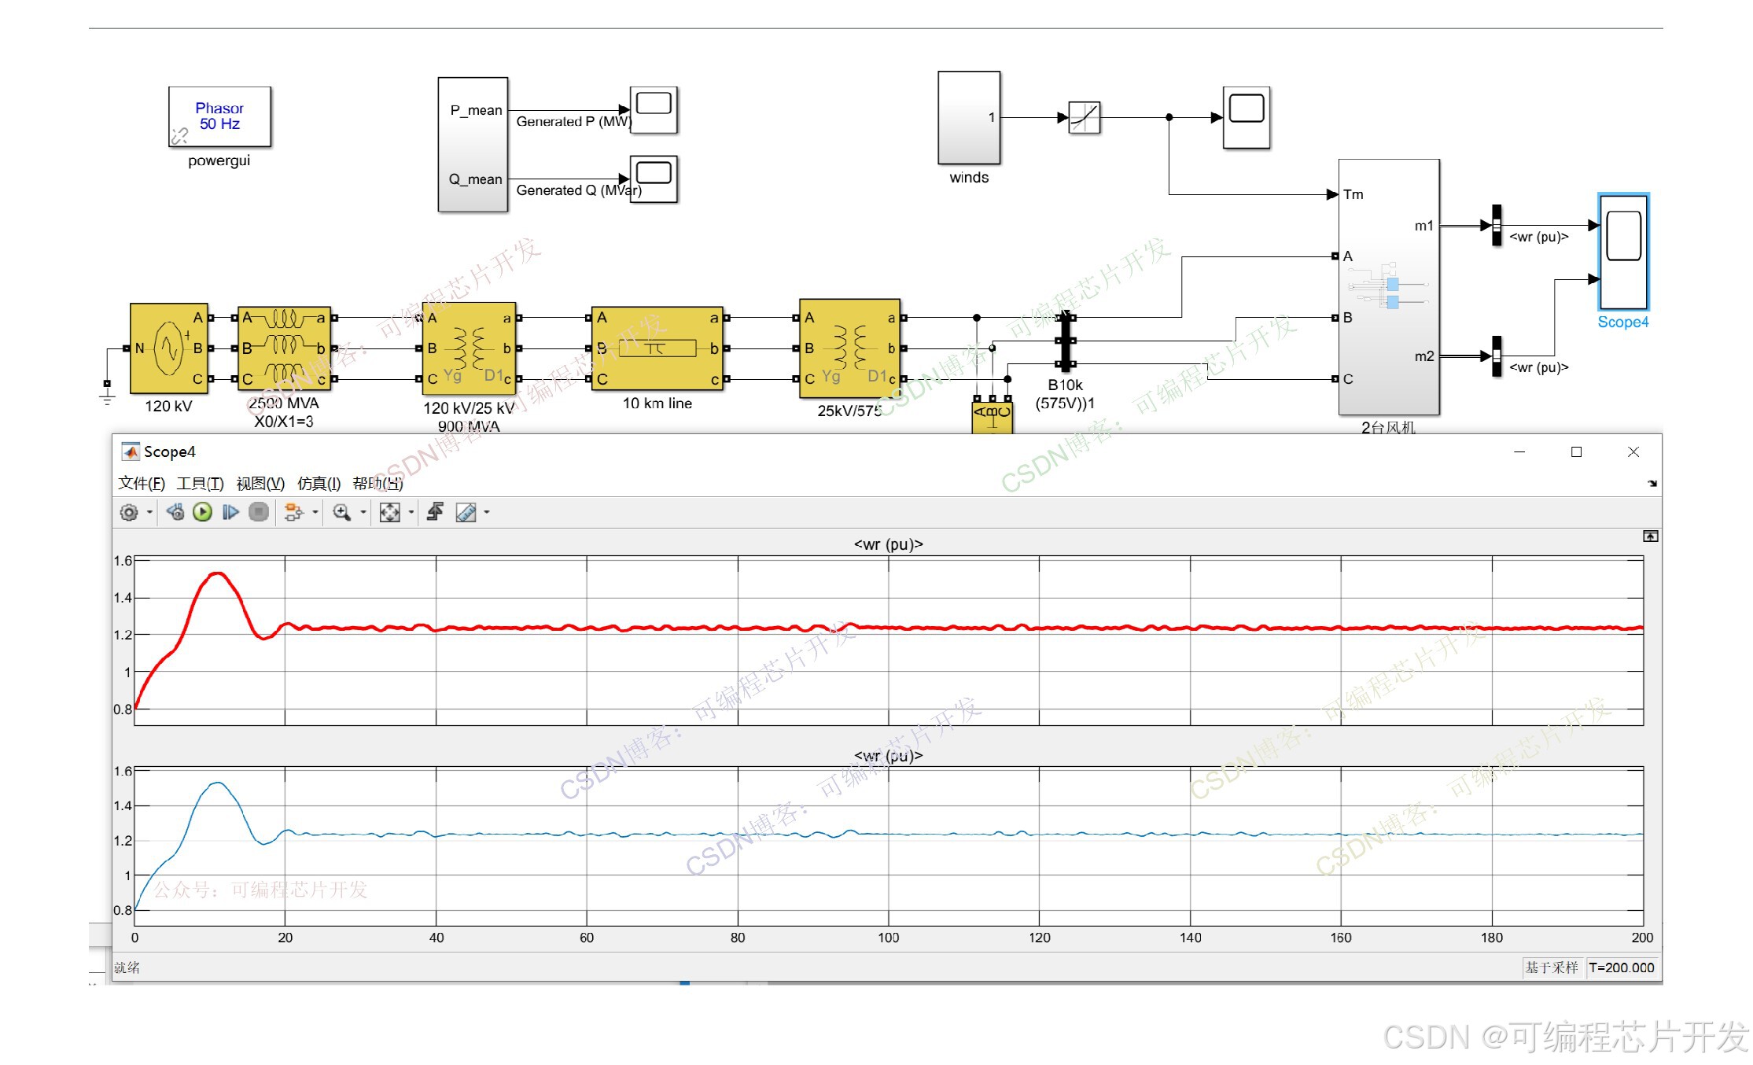Select the winds subsystem block
The image size is (1753, 1065).
tap(968, 118)
